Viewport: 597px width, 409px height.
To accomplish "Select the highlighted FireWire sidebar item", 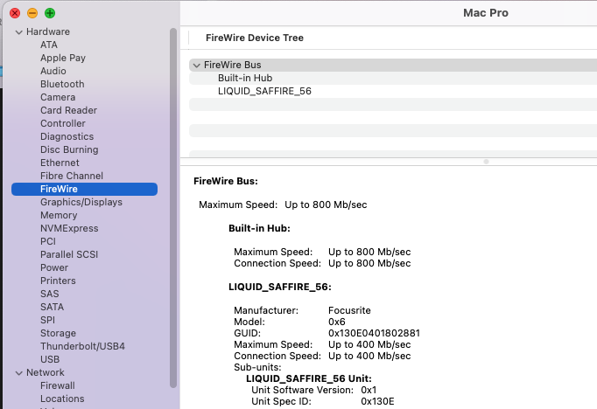I will coord(85,190).
